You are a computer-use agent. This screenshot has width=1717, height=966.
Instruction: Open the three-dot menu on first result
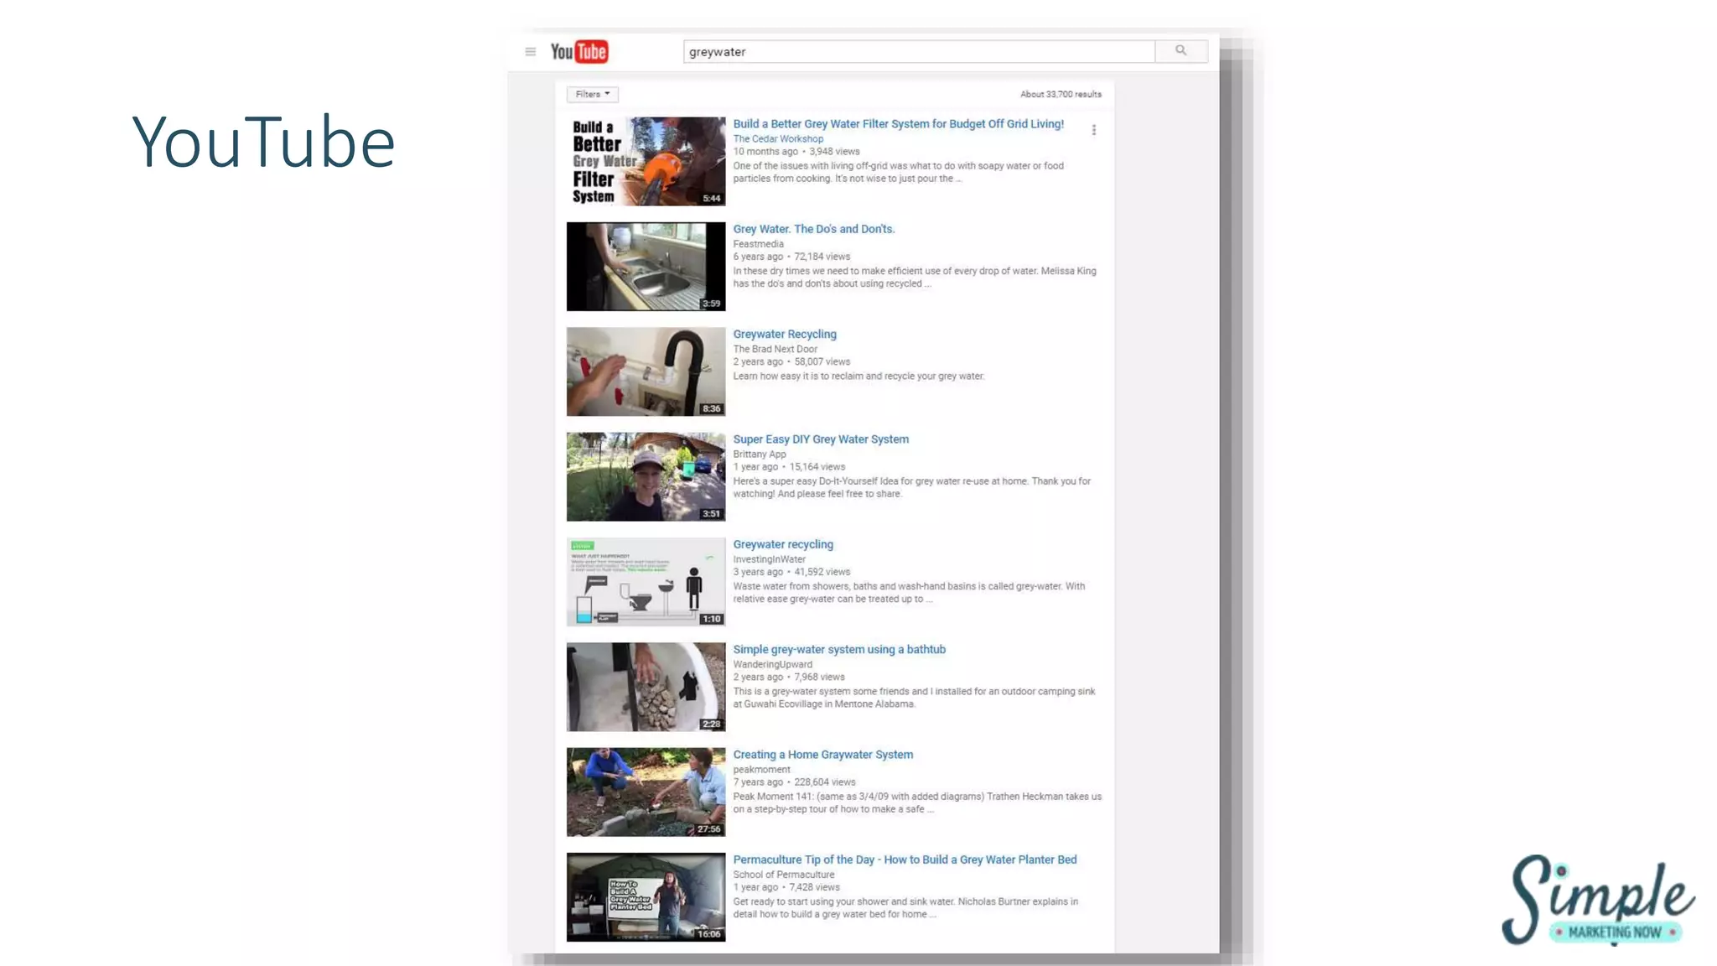click(1094, 130)
